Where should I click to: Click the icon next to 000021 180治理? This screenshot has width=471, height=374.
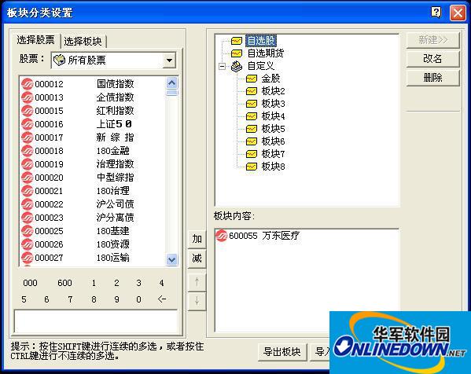click(27, 191)
